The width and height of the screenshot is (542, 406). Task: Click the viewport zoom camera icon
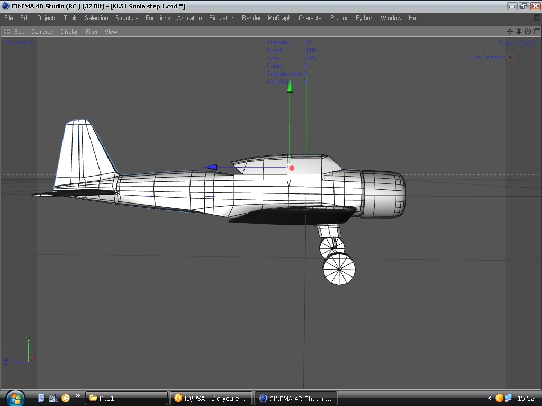(519, 32)
